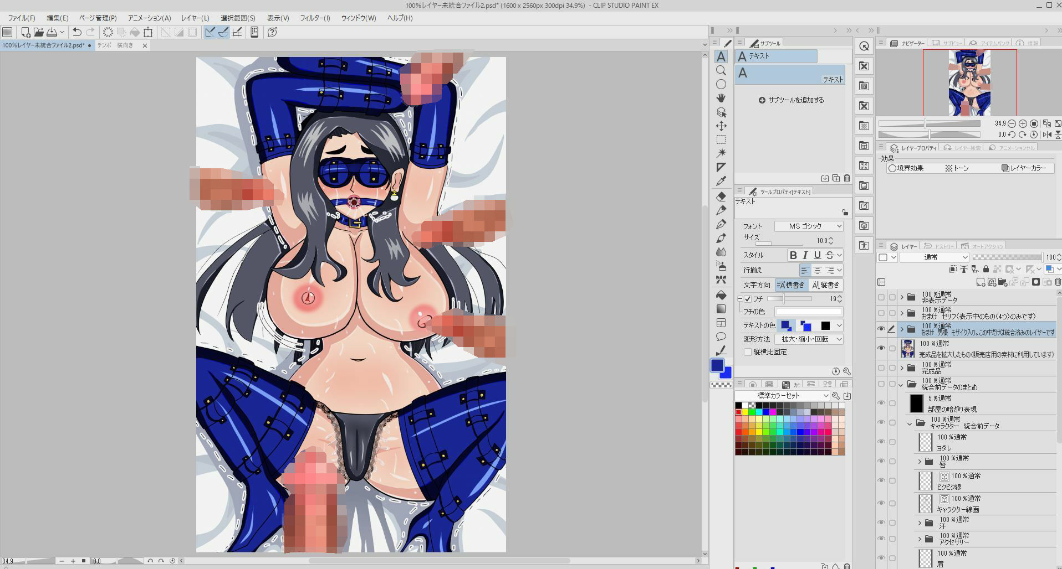The width and height of the screenshot is (1062, 569).
Task: Pick the Eraser tool
Action: click(x=721, y=196)
